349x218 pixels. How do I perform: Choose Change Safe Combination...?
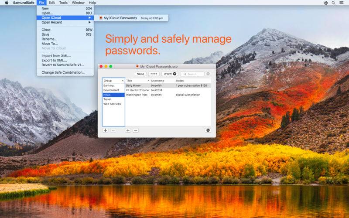click(65, 72)
